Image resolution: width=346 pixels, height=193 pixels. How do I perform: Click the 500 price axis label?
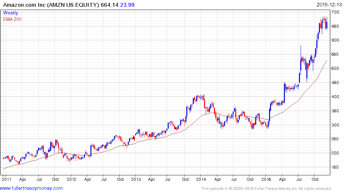click(x=335, y=69)
